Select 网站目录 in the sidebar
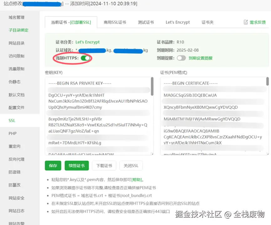271x225 pixels. tap(17, 43)
